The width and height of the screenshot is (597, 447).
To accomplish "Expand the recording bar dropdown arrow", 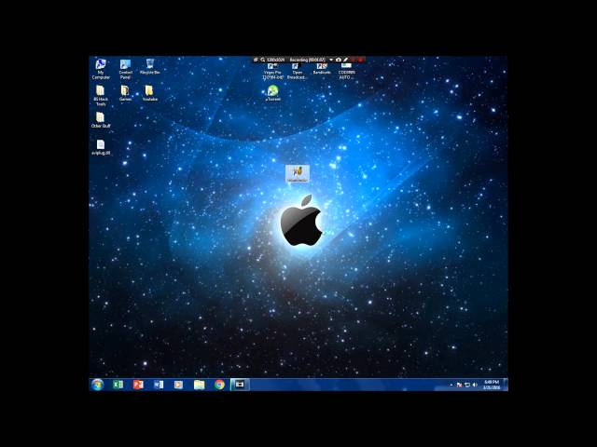I will 331,60.
